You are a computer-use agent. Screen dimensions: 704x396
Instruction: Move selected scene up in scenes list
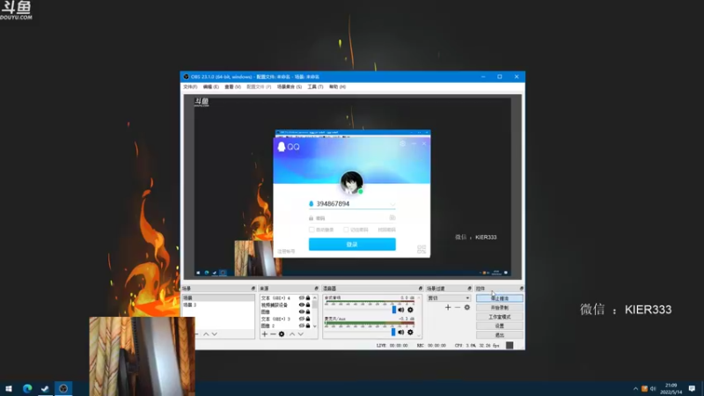point(206,334)
